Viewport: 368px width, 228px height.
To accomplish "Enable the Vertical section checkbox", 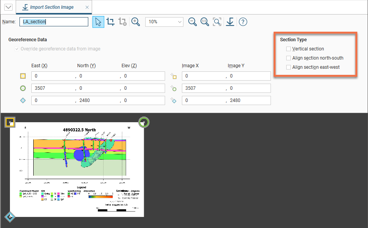I will [289, 49].
